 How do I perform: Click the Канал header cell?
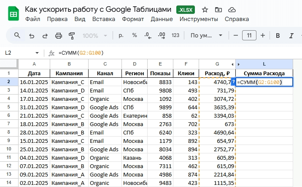[105, 73]
